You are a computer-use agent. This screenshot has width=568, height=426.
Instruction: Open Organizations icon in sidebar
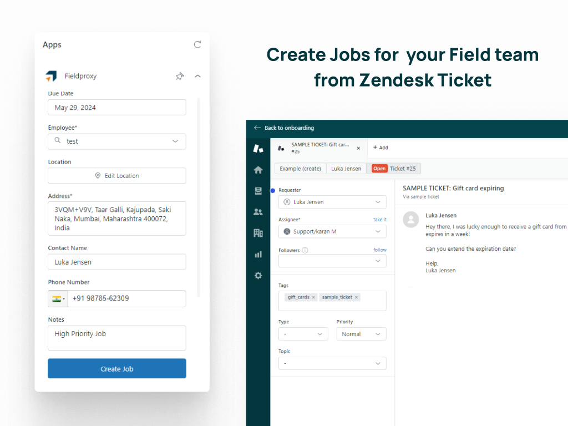(x=258, y=233)
